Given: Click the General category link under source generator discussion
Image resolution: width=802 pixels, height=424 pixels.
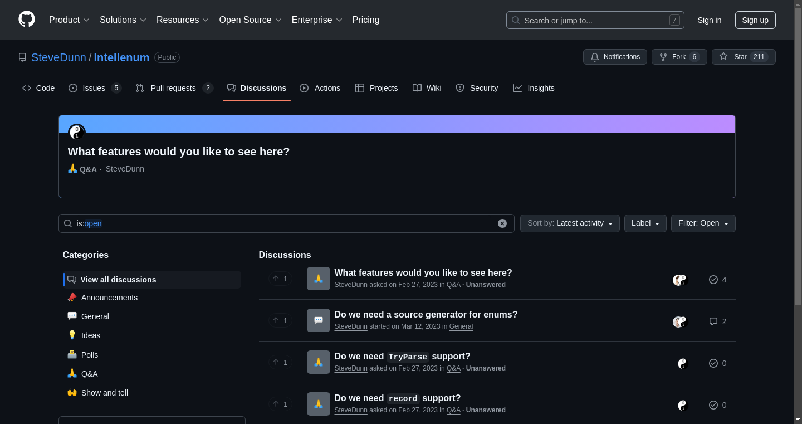Looking at the screenshot, I should pyautogui.click(x=461, y=326).
